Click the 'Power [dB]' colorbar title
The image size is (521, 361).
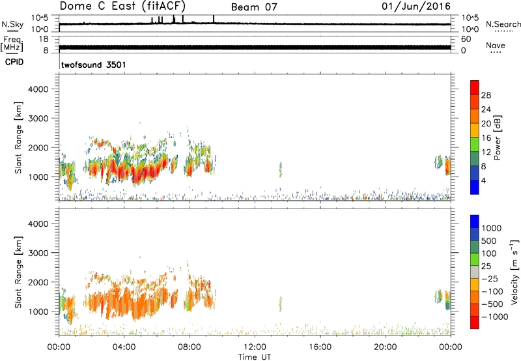497,137
